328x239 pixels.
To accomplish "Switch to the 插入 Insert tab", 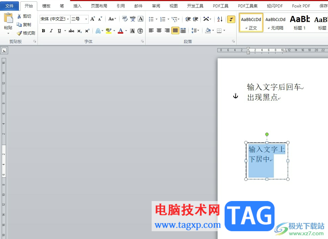I will tap(77, 6).
